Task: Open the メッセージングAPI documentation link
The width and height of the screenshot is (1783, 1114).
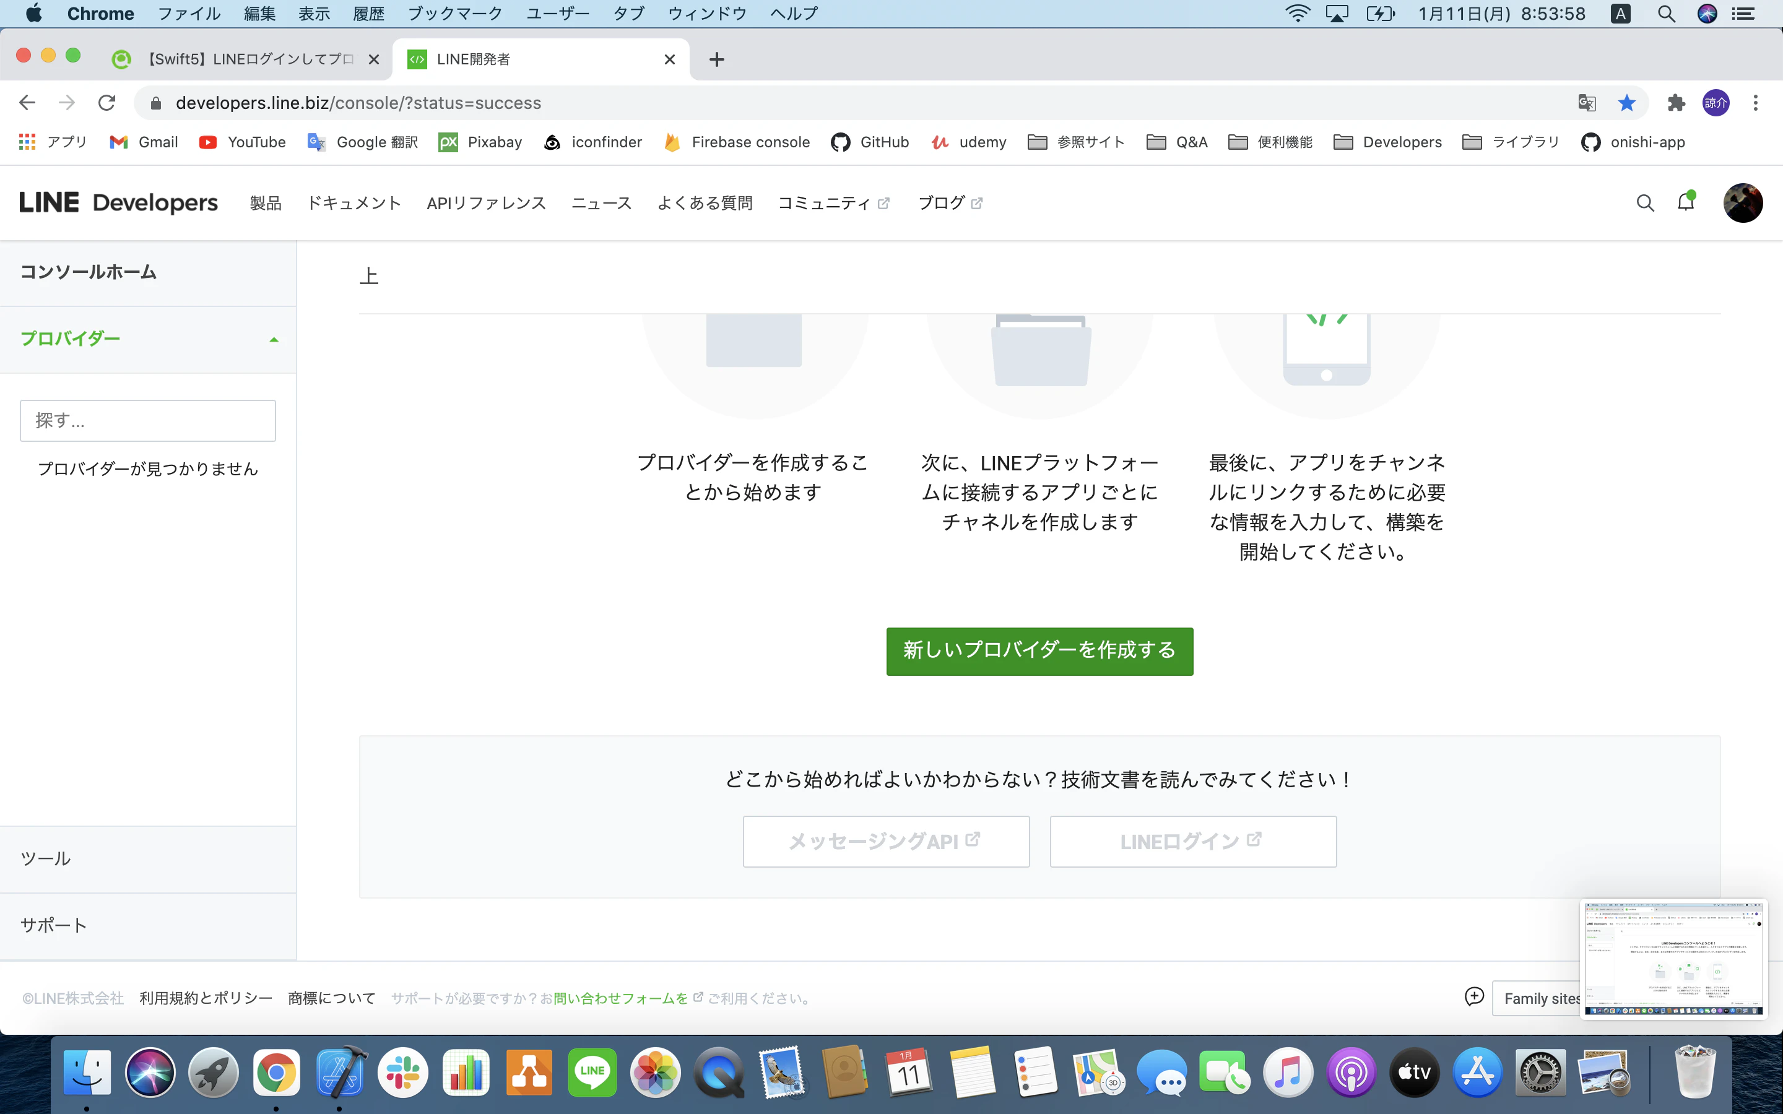Action: 885,840
